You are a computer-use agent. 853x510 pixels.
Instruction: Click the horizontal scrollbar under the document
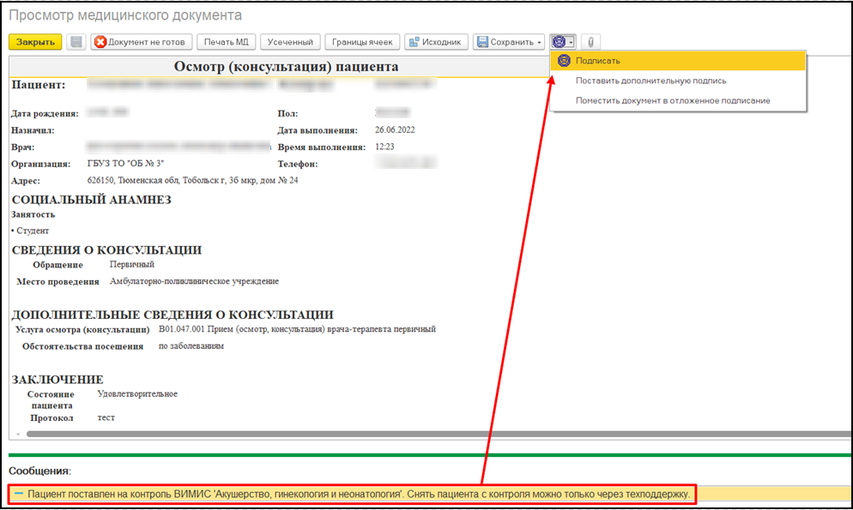(x=429, y=435)
